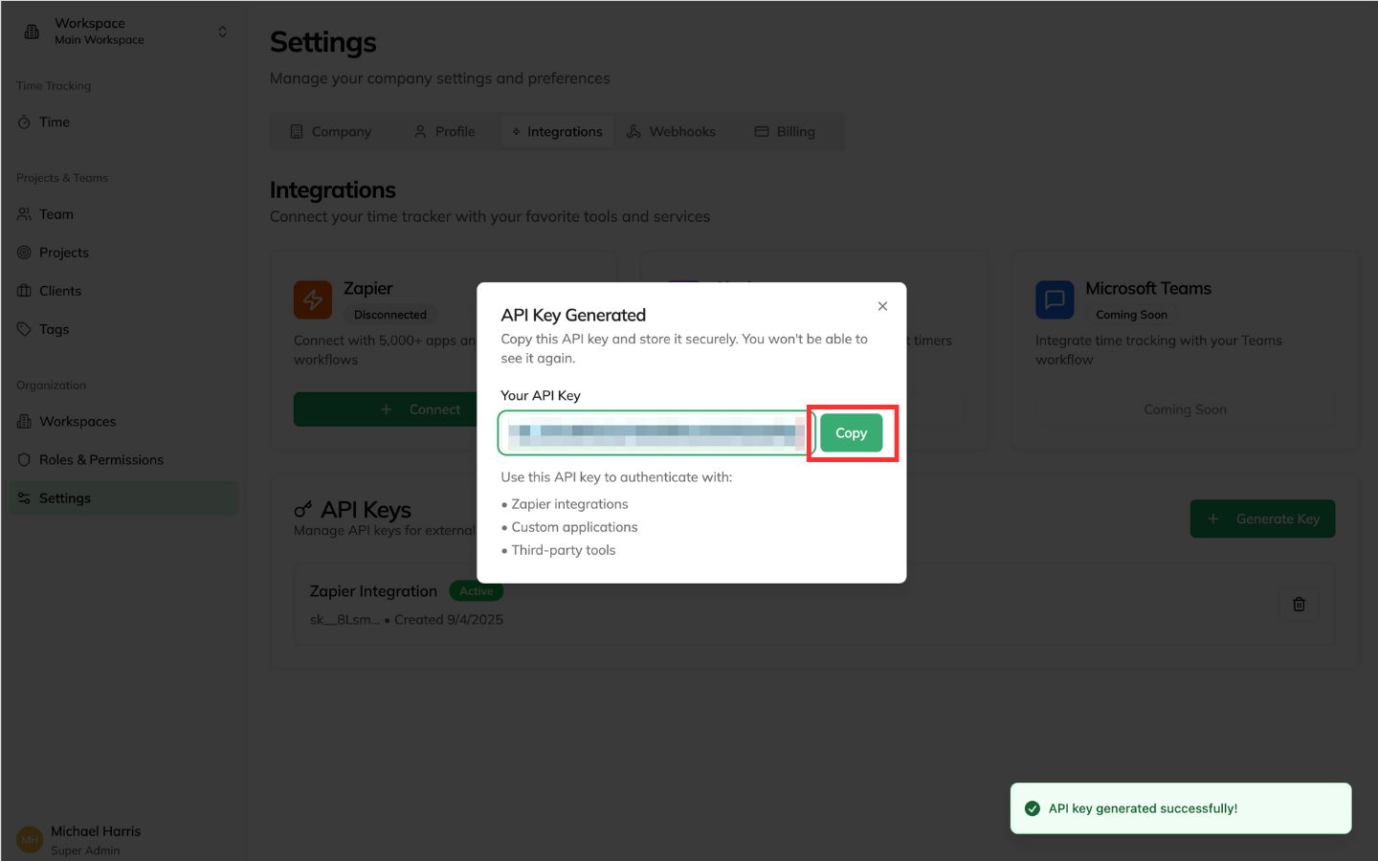This screenshot has width=1378, height=861.
Task: Switch to the Webhooks tab
Action: click(672, 131)
